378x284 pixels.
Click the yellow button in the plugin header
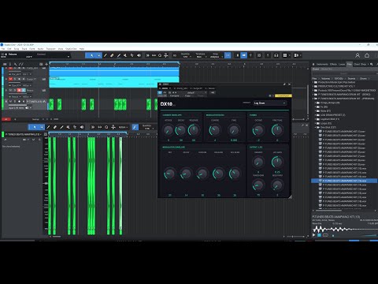pyautogui.click(x=283, y=95)
